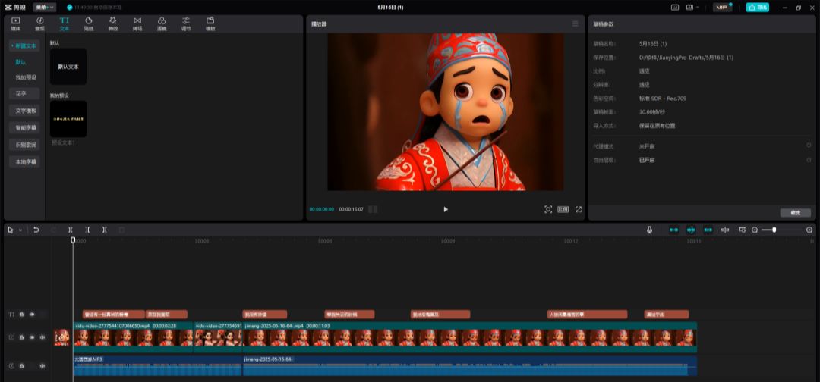Image resolution: width=820 pixels, height=382 pixels.
Task: Select the 预设文本1 preset thumbnail
Action: 68,119
